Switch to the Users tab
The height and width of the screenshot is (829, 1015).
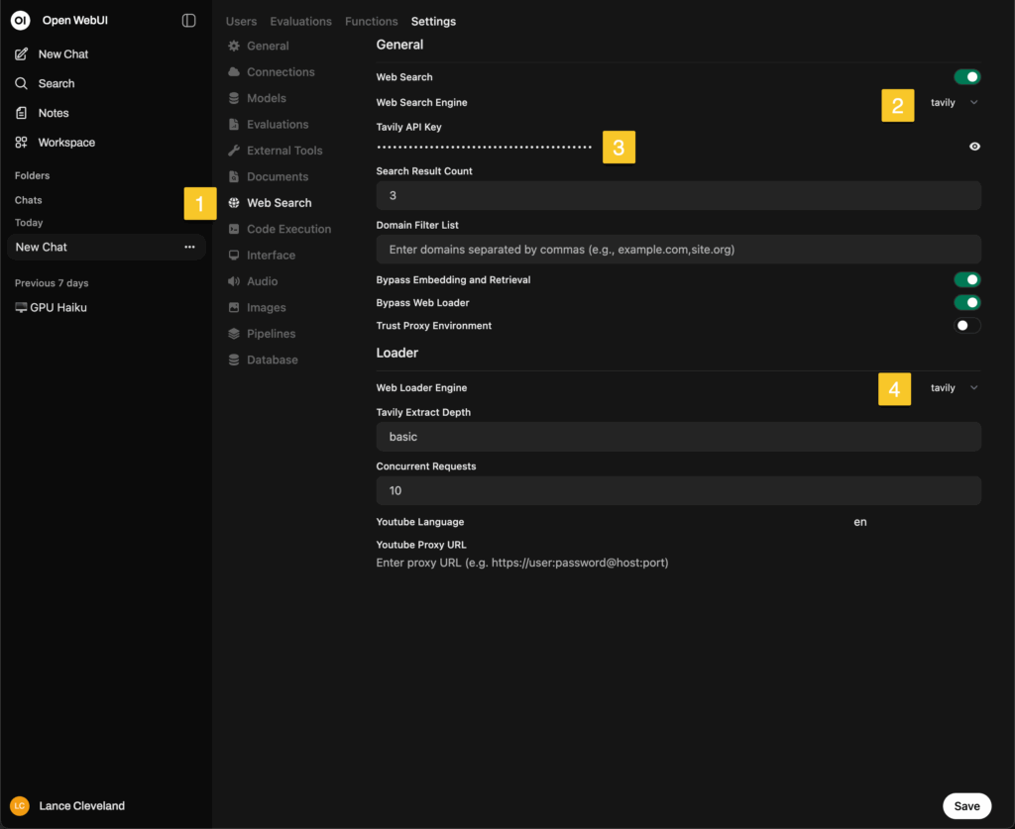(x=241, y=22)
